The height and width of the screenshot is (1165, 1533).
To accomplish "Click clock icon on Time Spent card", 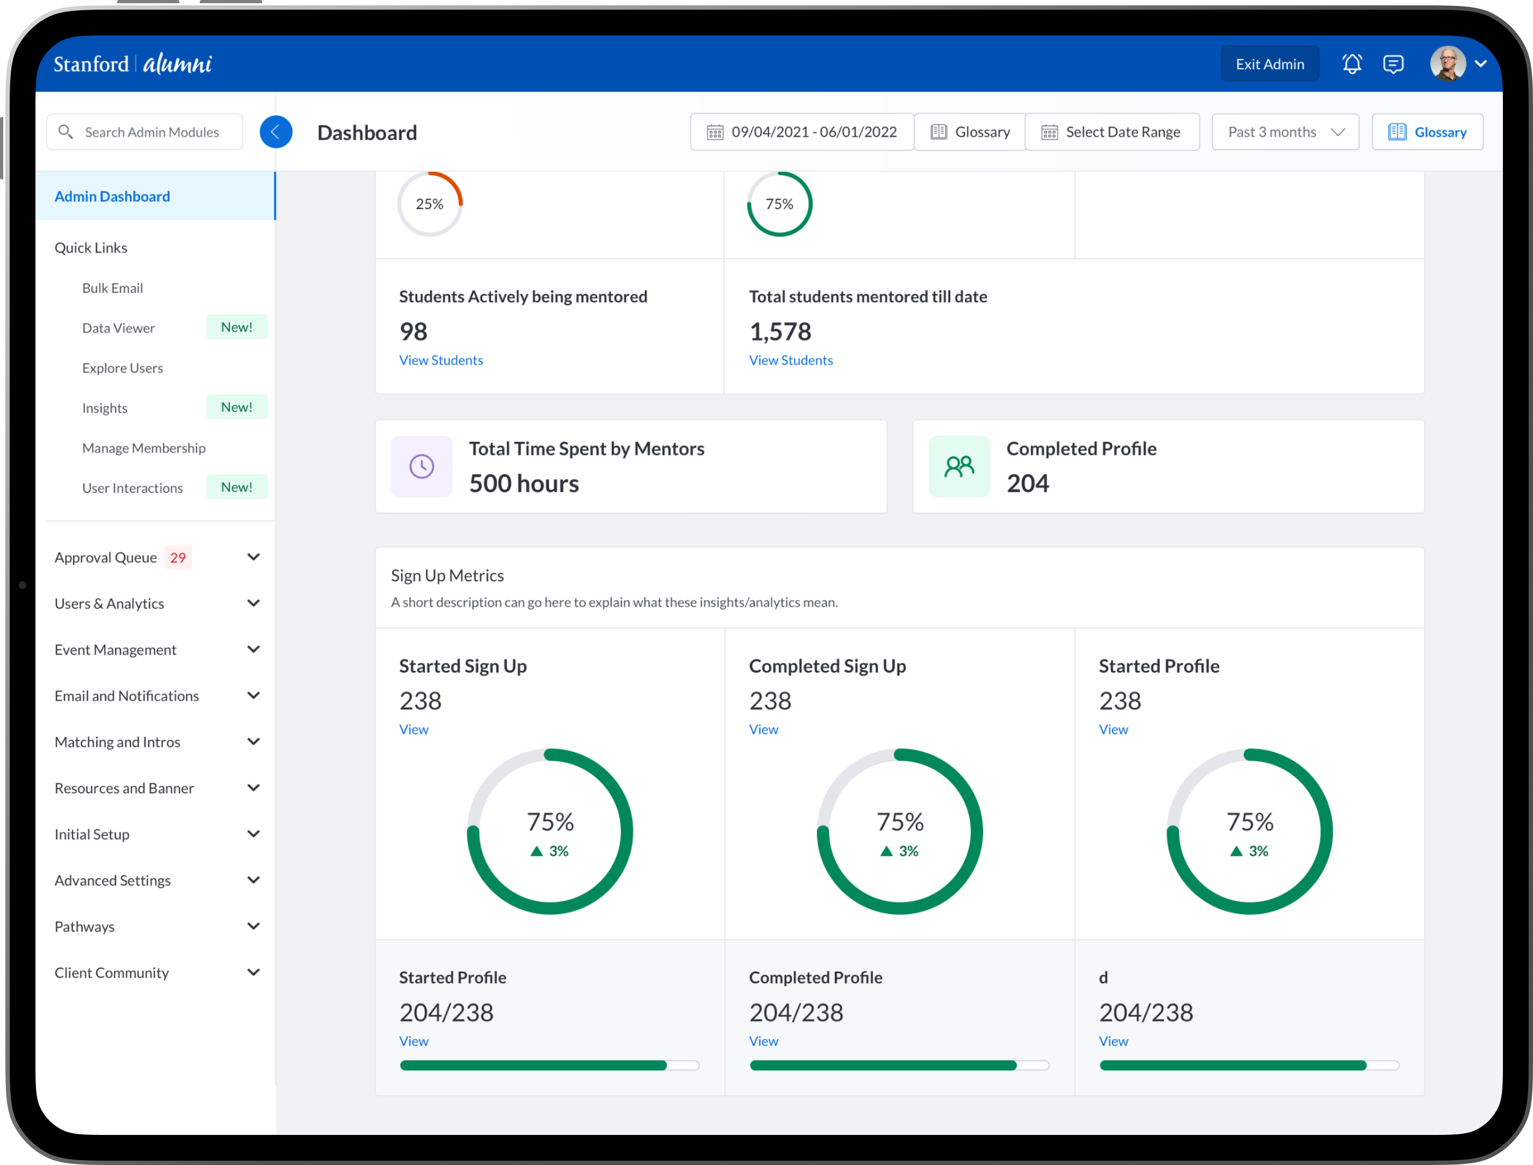I will (422, 466).
